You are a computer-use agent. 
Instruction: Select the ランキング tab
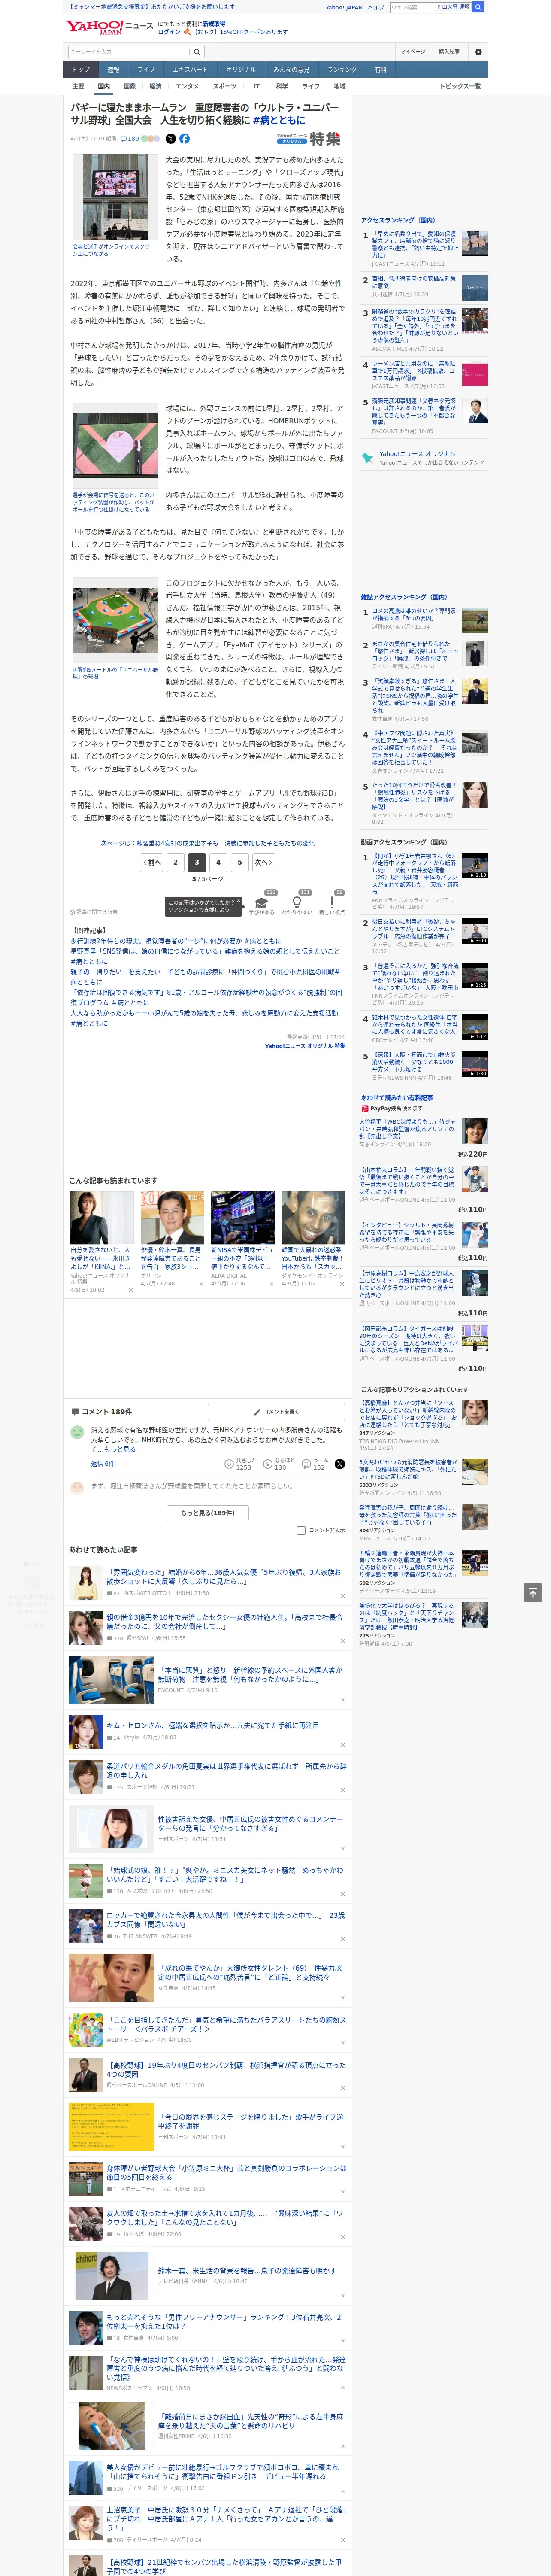[342, 70]
